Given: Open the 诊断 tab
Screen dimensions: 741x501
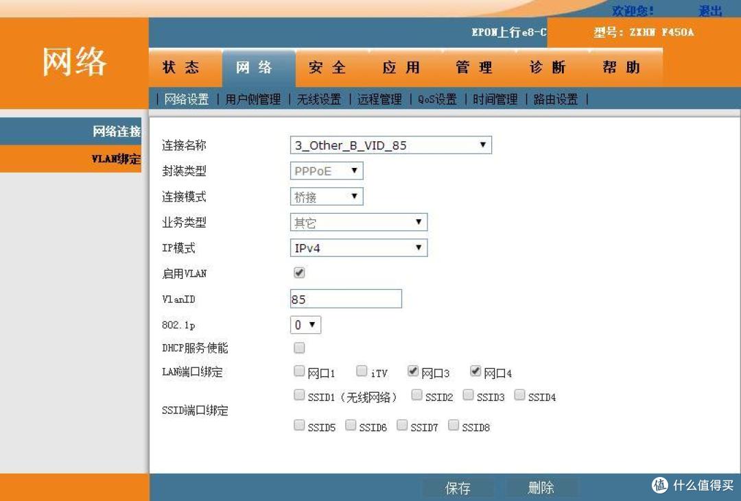Looking at the screenshot, I should 552,68.
